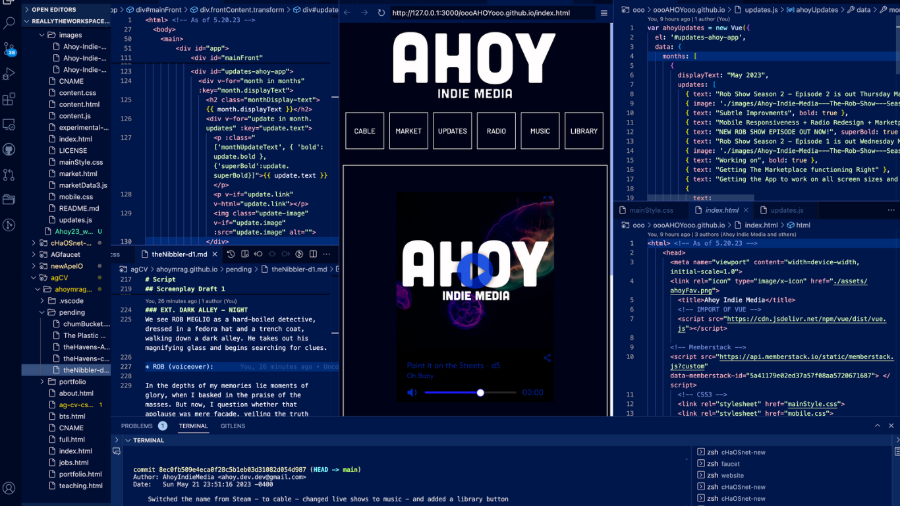Select the zsh website terminal

tap(732, 475)
